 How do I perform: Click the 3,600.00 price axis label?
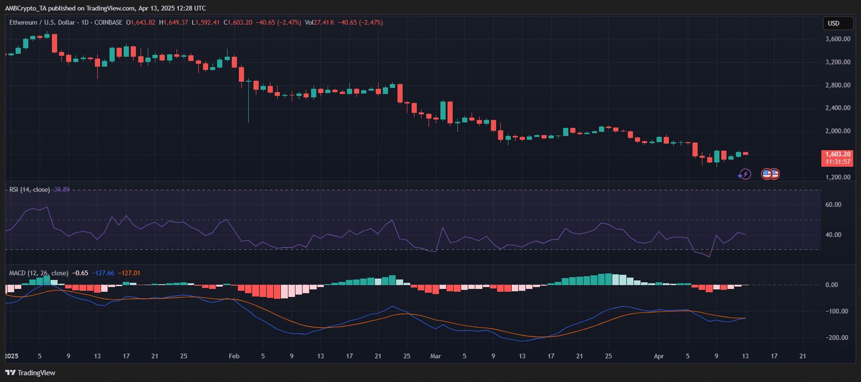point(838,39)
